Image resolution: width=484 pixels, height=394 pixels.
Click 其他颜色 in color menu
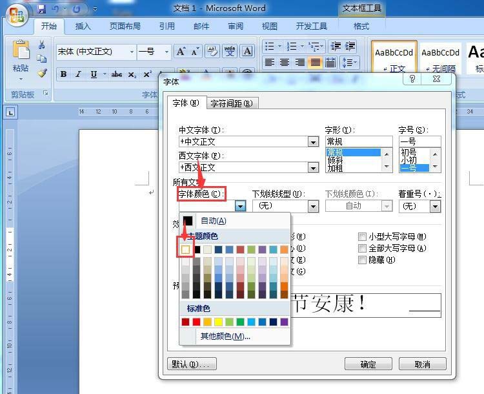225,337
